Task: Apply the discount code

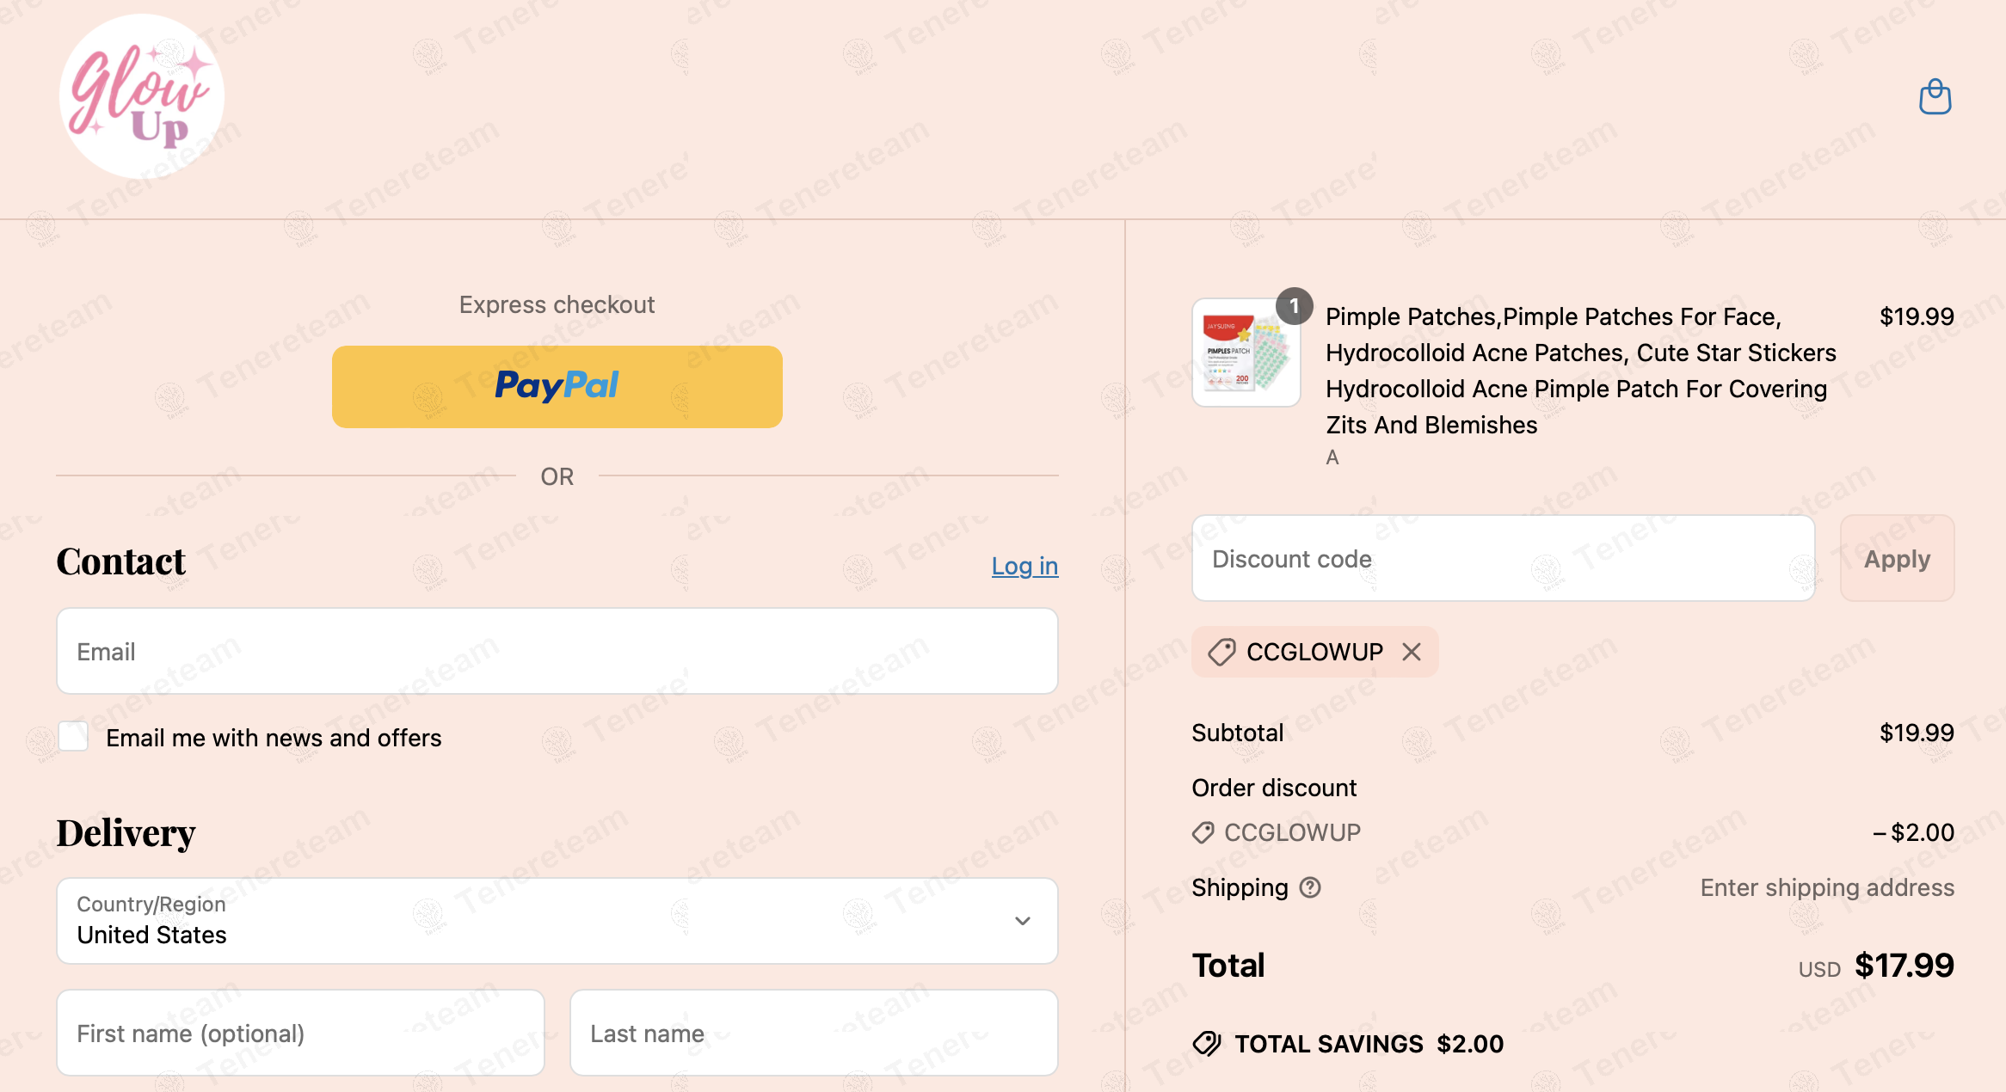Action: click(1897, 558)
